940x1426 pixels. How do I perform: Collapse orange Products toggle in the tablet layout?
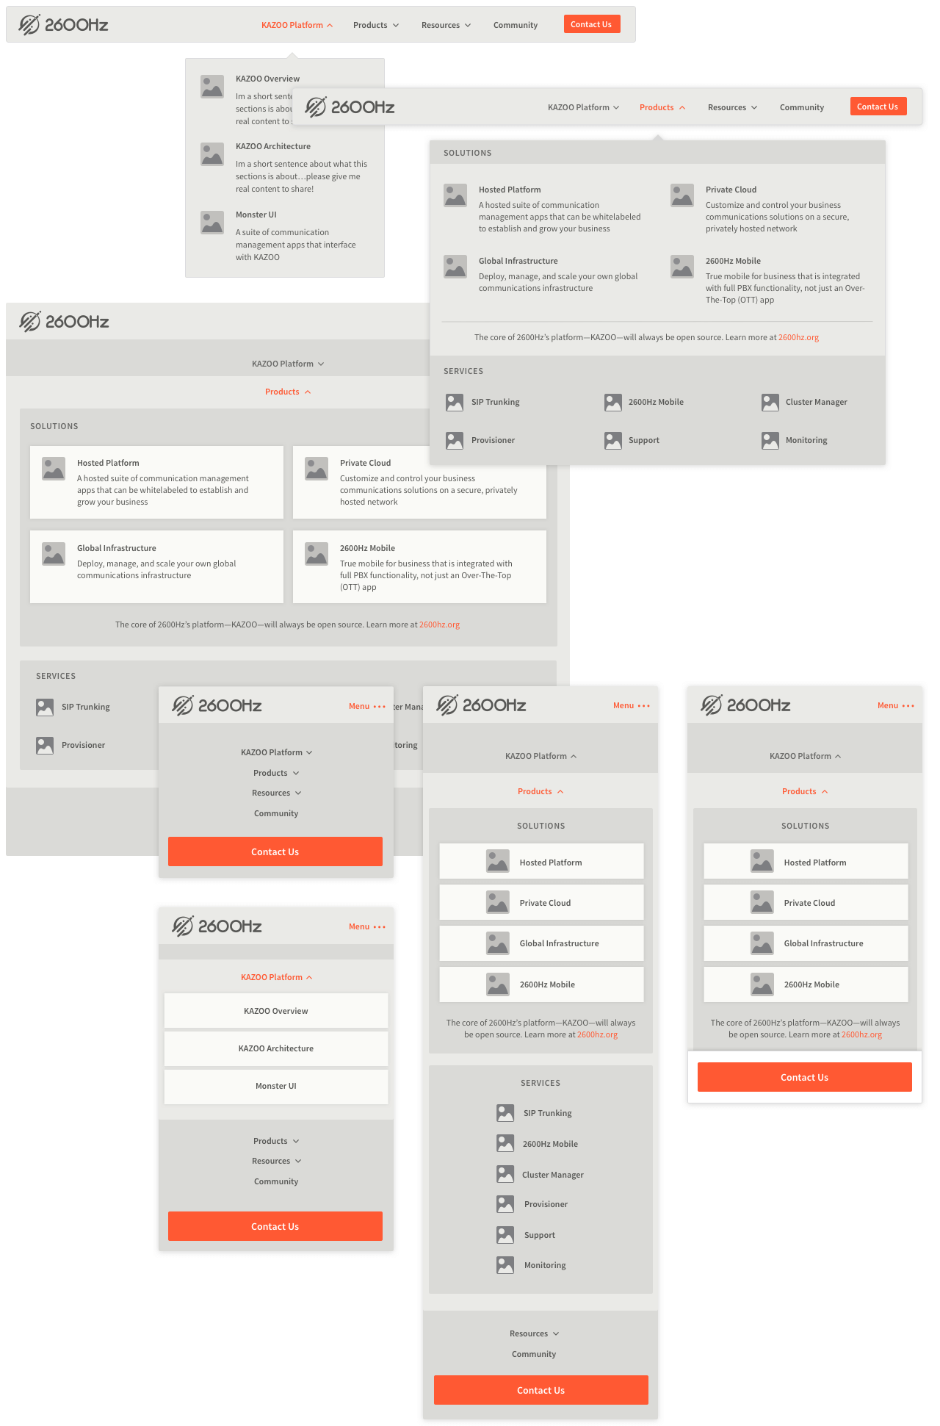288,392
